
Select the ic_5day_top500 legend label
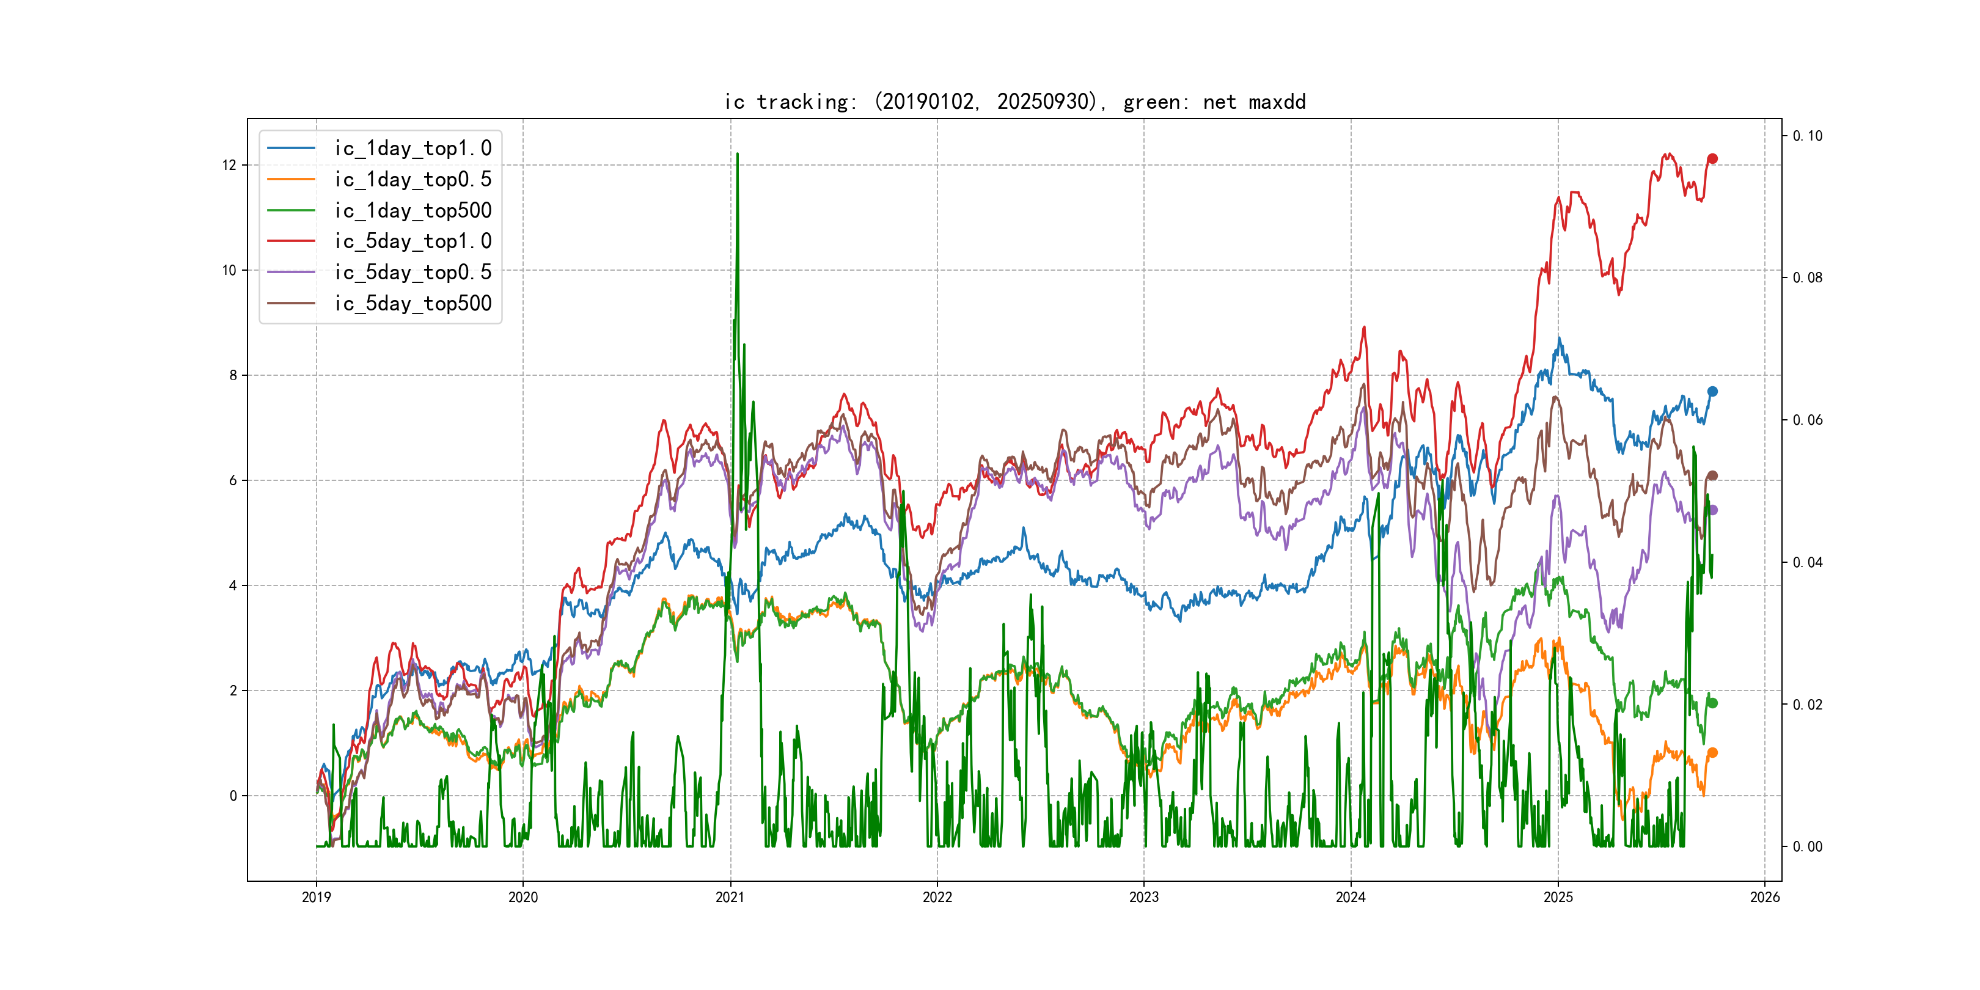(x=413, y=303)
